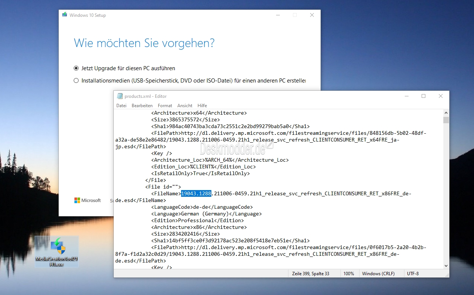Screen dimensions: 474x295
Task: Click the <IsRetailOnly>True</IsRetailOnly> line
Action: (201, 173)
